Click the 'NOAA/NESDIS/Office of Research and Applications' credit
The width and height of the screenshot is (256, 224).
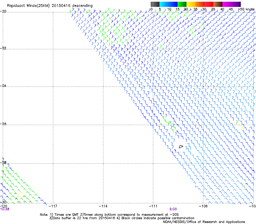pyautogui.click(x=204, y=222)
